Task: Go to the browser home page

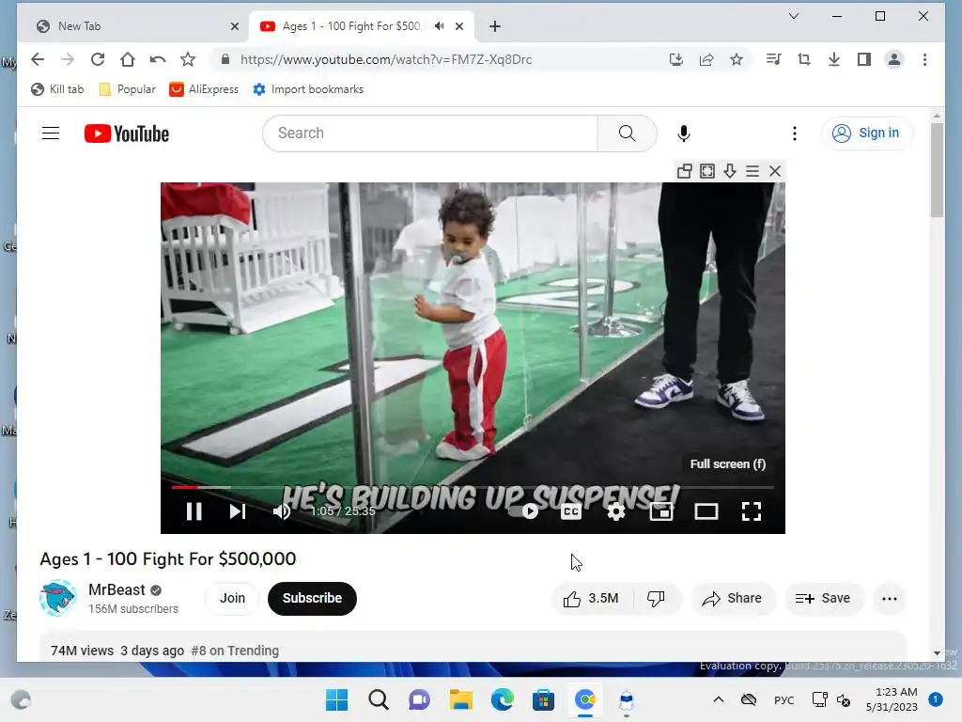Action: pos(128,59)
